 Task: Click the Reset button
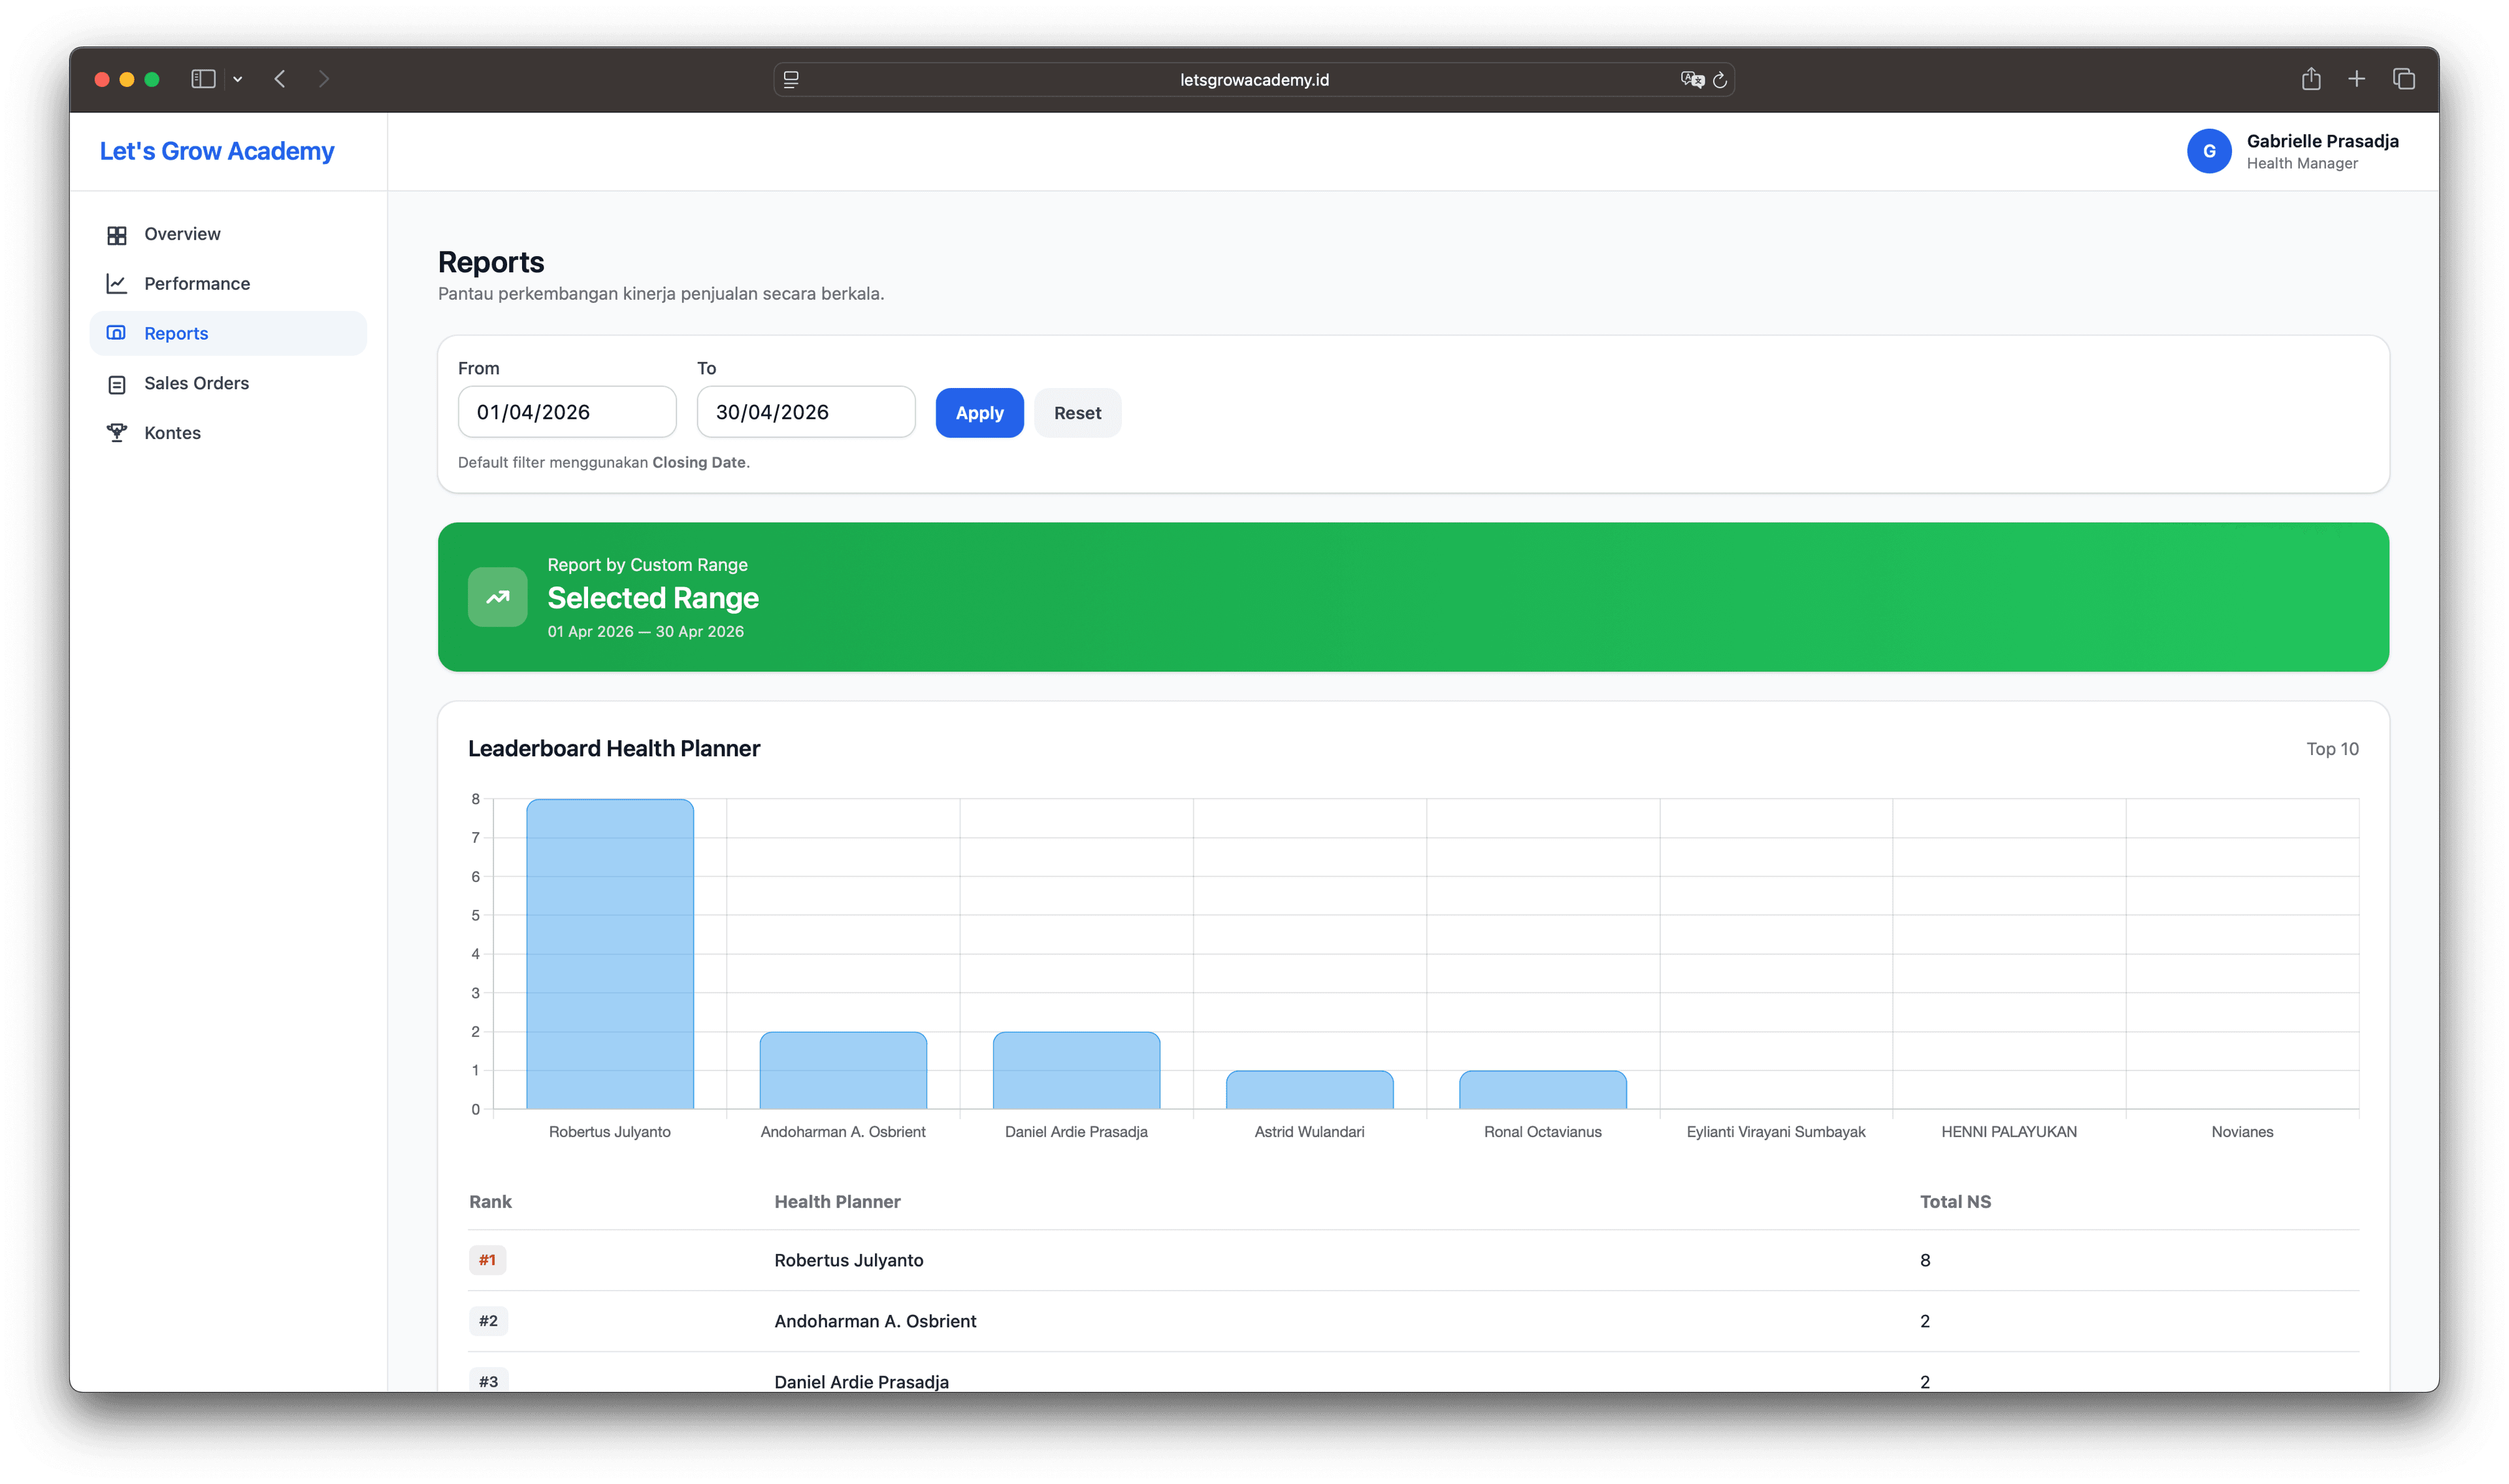pos(1077,413)
